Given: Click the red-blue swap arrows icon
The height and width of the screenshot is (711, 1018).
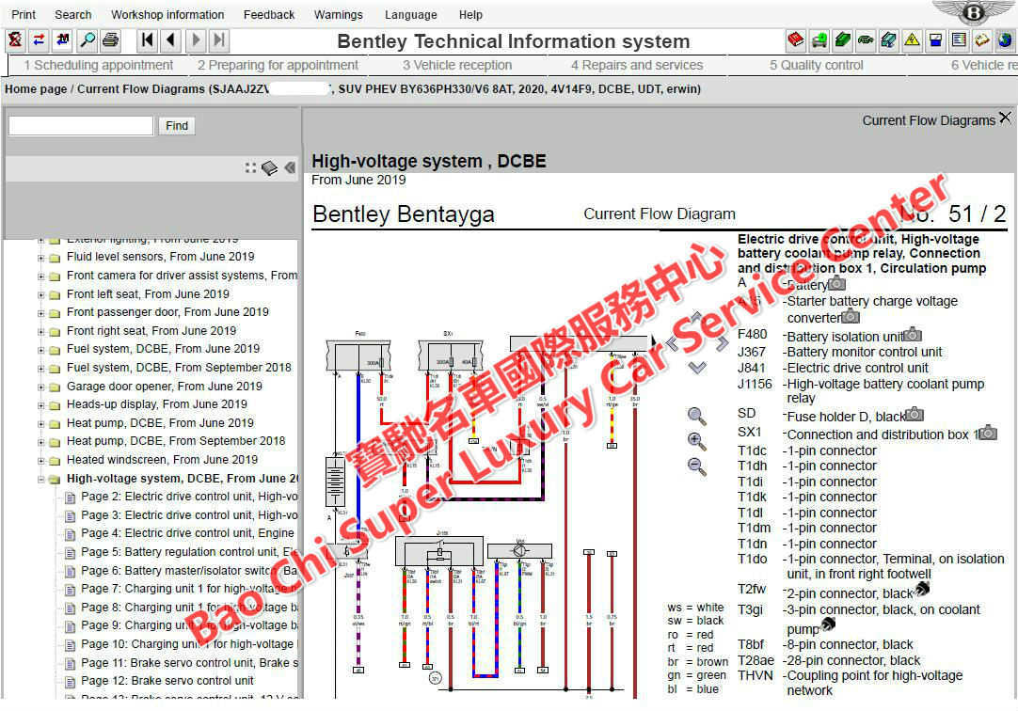Looking at the screenshot, I should coord(39,40).
